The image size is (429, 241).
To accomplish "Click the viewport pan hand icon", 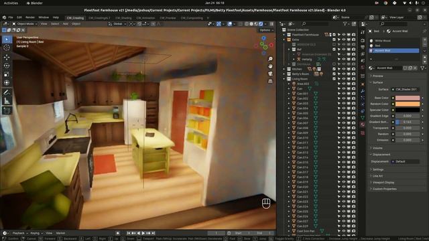I will (270, 66).
